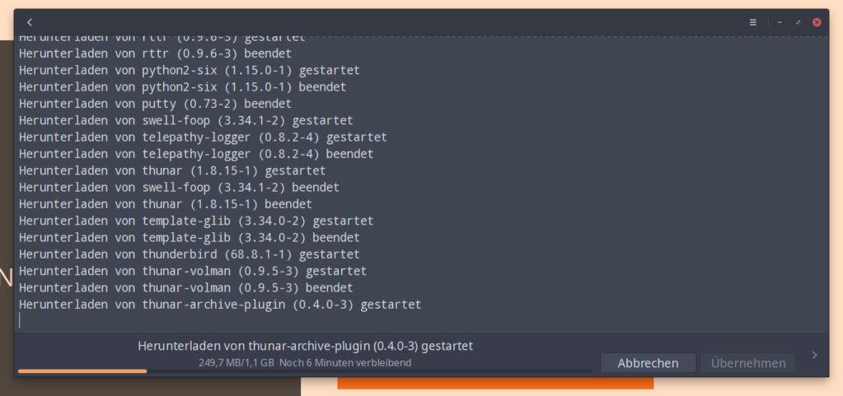This screenshot has height=396, width=843.
Task: Maximize the package manager window
Action: pyautogui.click(x=799, y=22)
